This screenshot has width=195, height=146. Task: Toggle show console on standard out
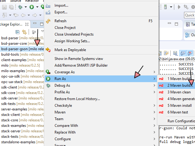183,53
